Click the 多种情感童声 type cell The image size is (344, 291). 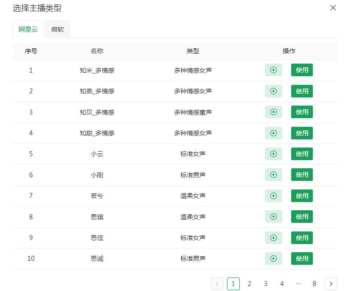[193, 112]
